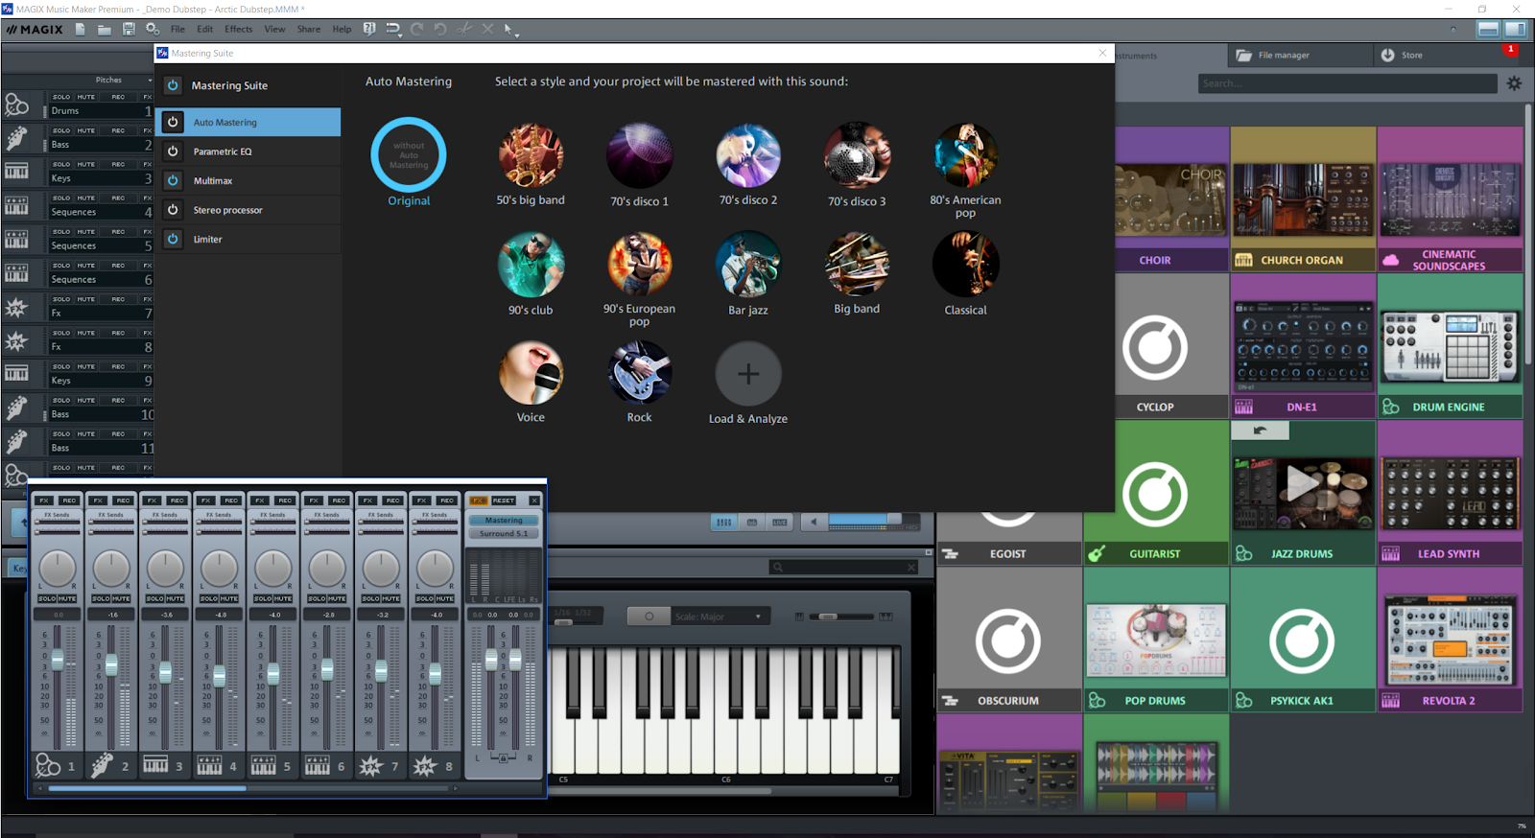The image size is (1535, 838).
Task: Click the instrument Search field
Action: click(x=1347, y=83)
